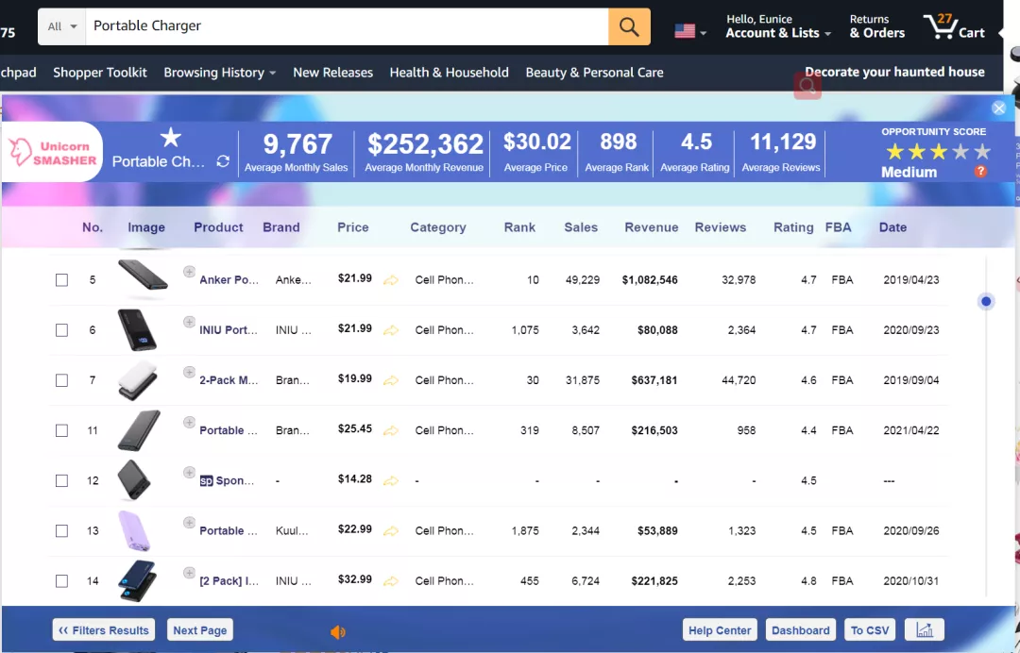The width and height of the screenshot is (1020, 653).
Task: Tick the checkbox for row 5
Action: [x=61, y=280]
